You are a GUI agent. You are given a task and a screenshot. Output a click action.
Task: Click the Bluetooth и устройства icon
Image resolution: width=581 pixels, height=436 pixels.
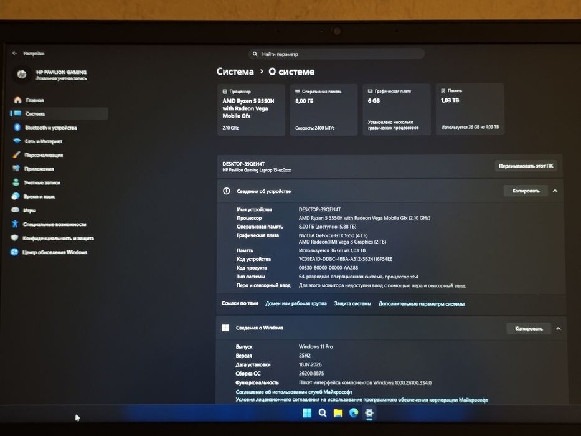(17, 127)
